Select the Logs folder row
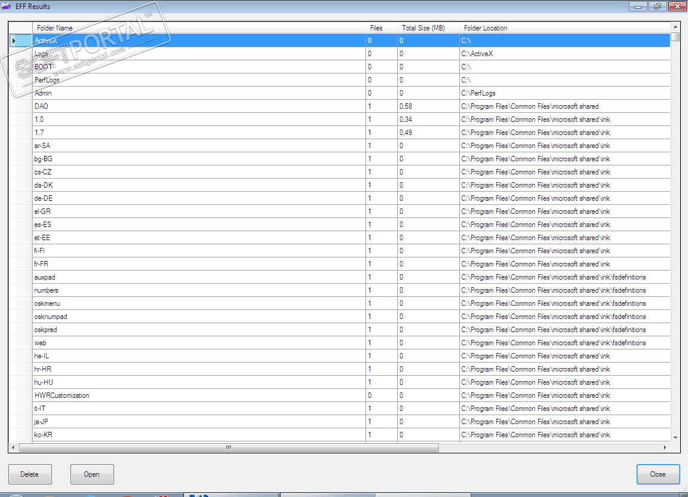The image size is (688, 497). (340, 54)
